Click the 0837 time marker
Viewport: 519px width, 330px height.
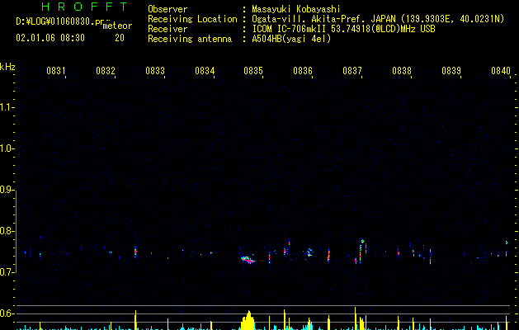352,70
